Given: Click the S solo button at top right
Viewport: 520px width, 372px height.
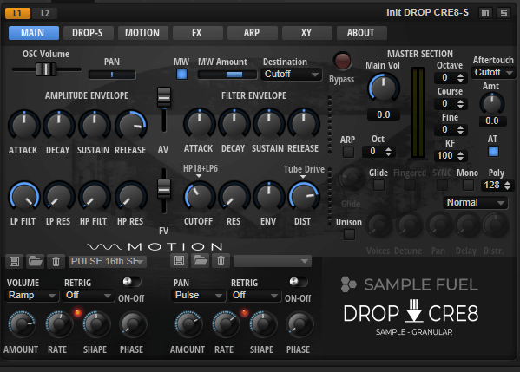Looking at the screenshot, I should [x=504, y=13].
